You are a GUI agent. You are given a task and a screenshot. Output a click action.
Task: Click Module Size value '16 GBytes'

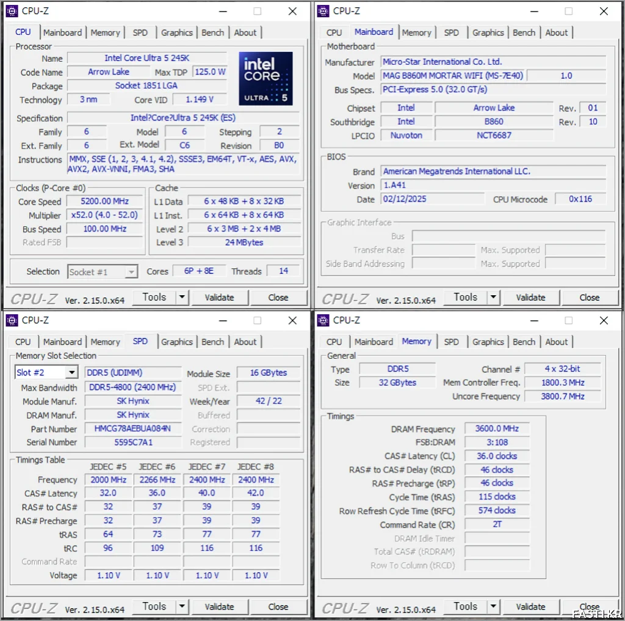[269, 372]
